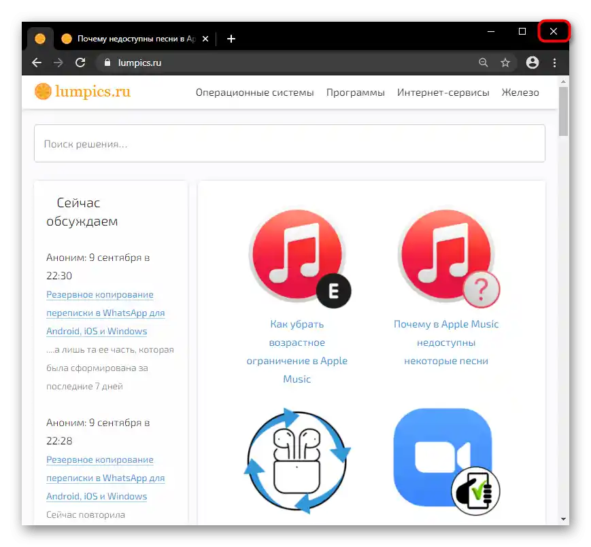Open Chrome's three-dot menu
This screenshot has height=547, width=591.
click(554, 63)
